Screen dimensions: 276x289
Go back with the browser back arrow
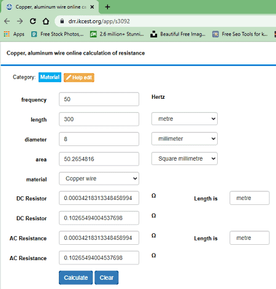point(7,21)
